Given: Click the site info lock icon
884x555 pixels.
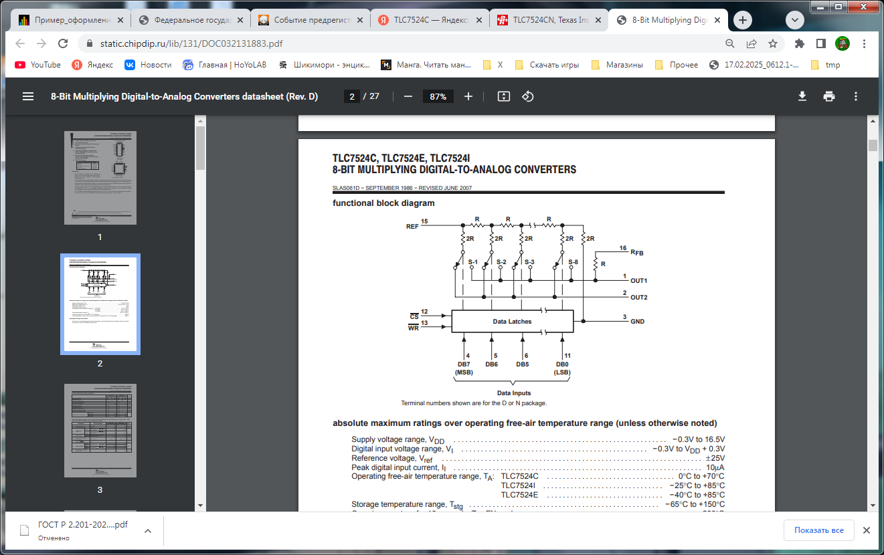Looking at the screenshot, I should coord(88,43).
